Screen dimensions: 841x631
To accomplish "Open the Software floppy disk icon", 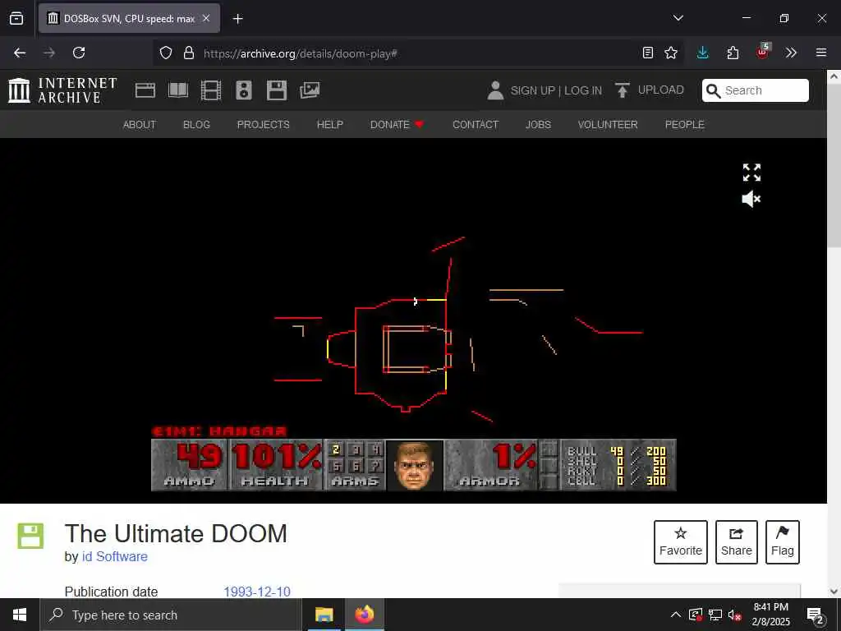I will [x=277, y=90].
